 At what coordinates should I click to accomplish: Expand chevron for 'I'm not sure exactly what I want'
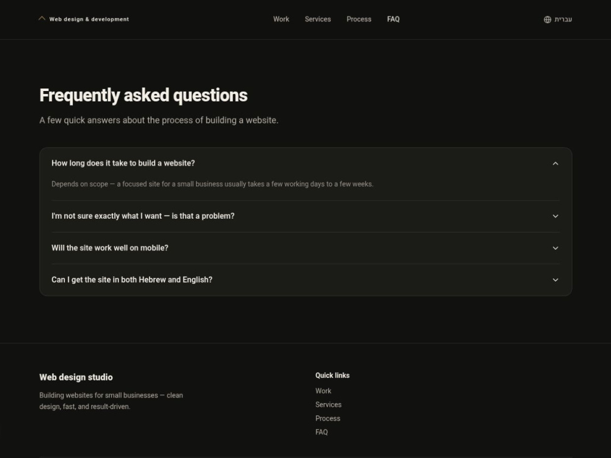point(555,216)
